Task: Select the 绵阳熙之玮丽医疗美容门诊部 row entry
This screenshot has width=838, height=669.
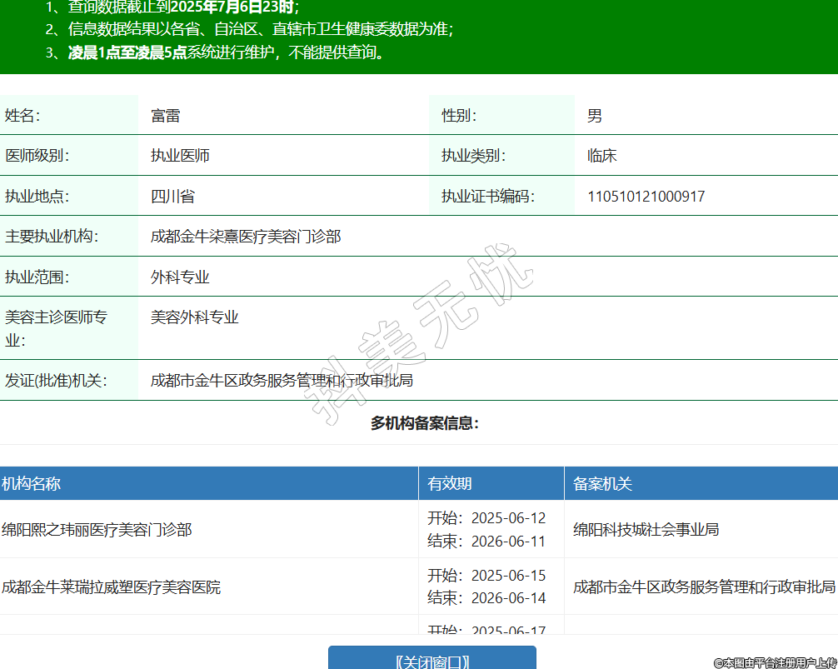Action: pos(97,530)
